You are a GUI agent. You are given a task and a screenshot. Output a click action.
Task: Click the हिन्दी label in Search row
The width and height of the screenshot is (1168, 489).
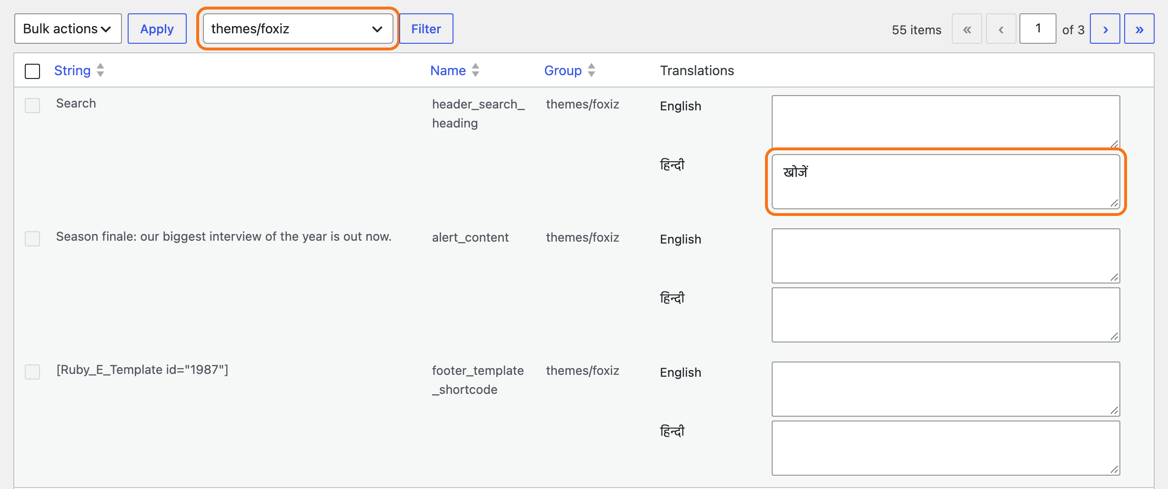(x=672, y=165)
